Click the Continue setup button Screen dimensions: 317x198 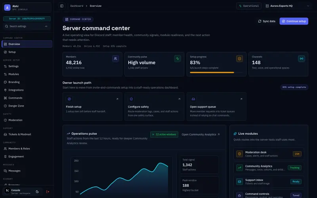[294, 21]
